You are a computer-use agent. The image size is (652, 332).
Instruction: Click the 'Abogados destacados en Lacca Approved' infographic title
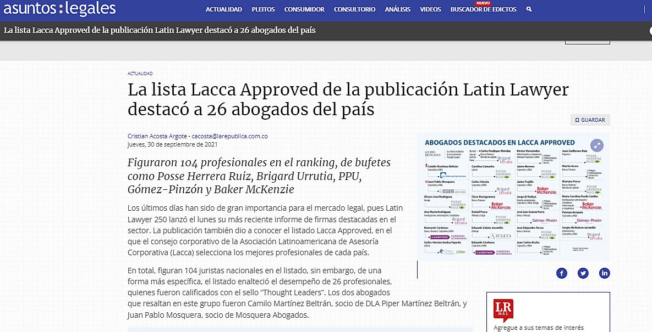pyautogui.click(x=500, y=142)
